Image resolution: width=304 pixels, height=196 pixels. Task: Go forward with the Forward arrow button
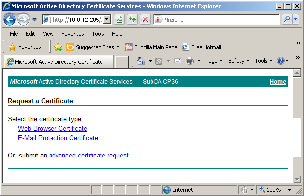[x=23, y=19]
